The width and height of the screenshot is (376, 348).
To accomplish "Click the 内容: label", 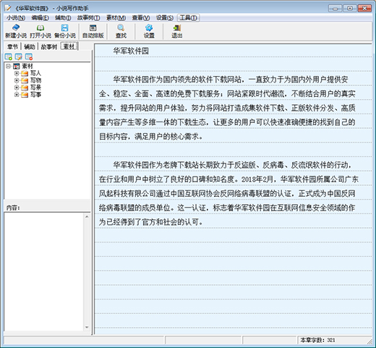I will 13,208.
